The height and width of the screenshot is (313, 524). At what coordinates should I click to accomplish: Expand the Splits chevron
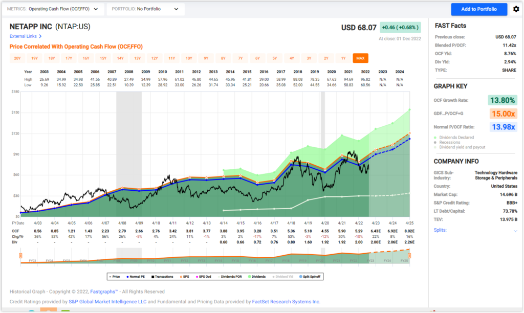(515, 231)
